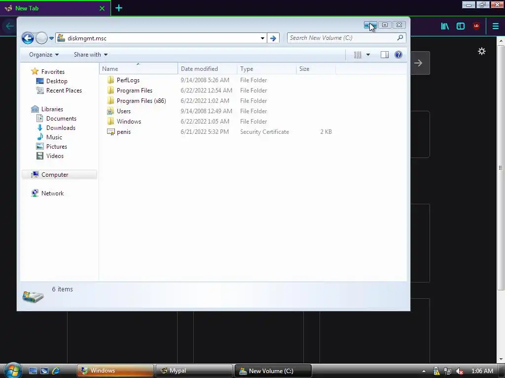This screenshot has height=378, width=505.
Task: Select the Windows folder
Action: point(129,121)
